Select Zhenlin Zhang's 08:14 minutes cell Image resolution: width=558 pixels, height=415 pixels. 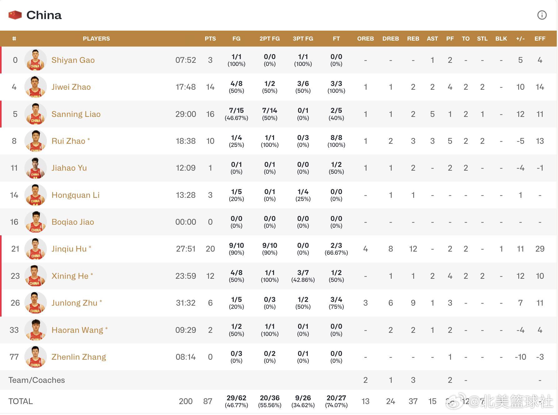tap(186, 357)
